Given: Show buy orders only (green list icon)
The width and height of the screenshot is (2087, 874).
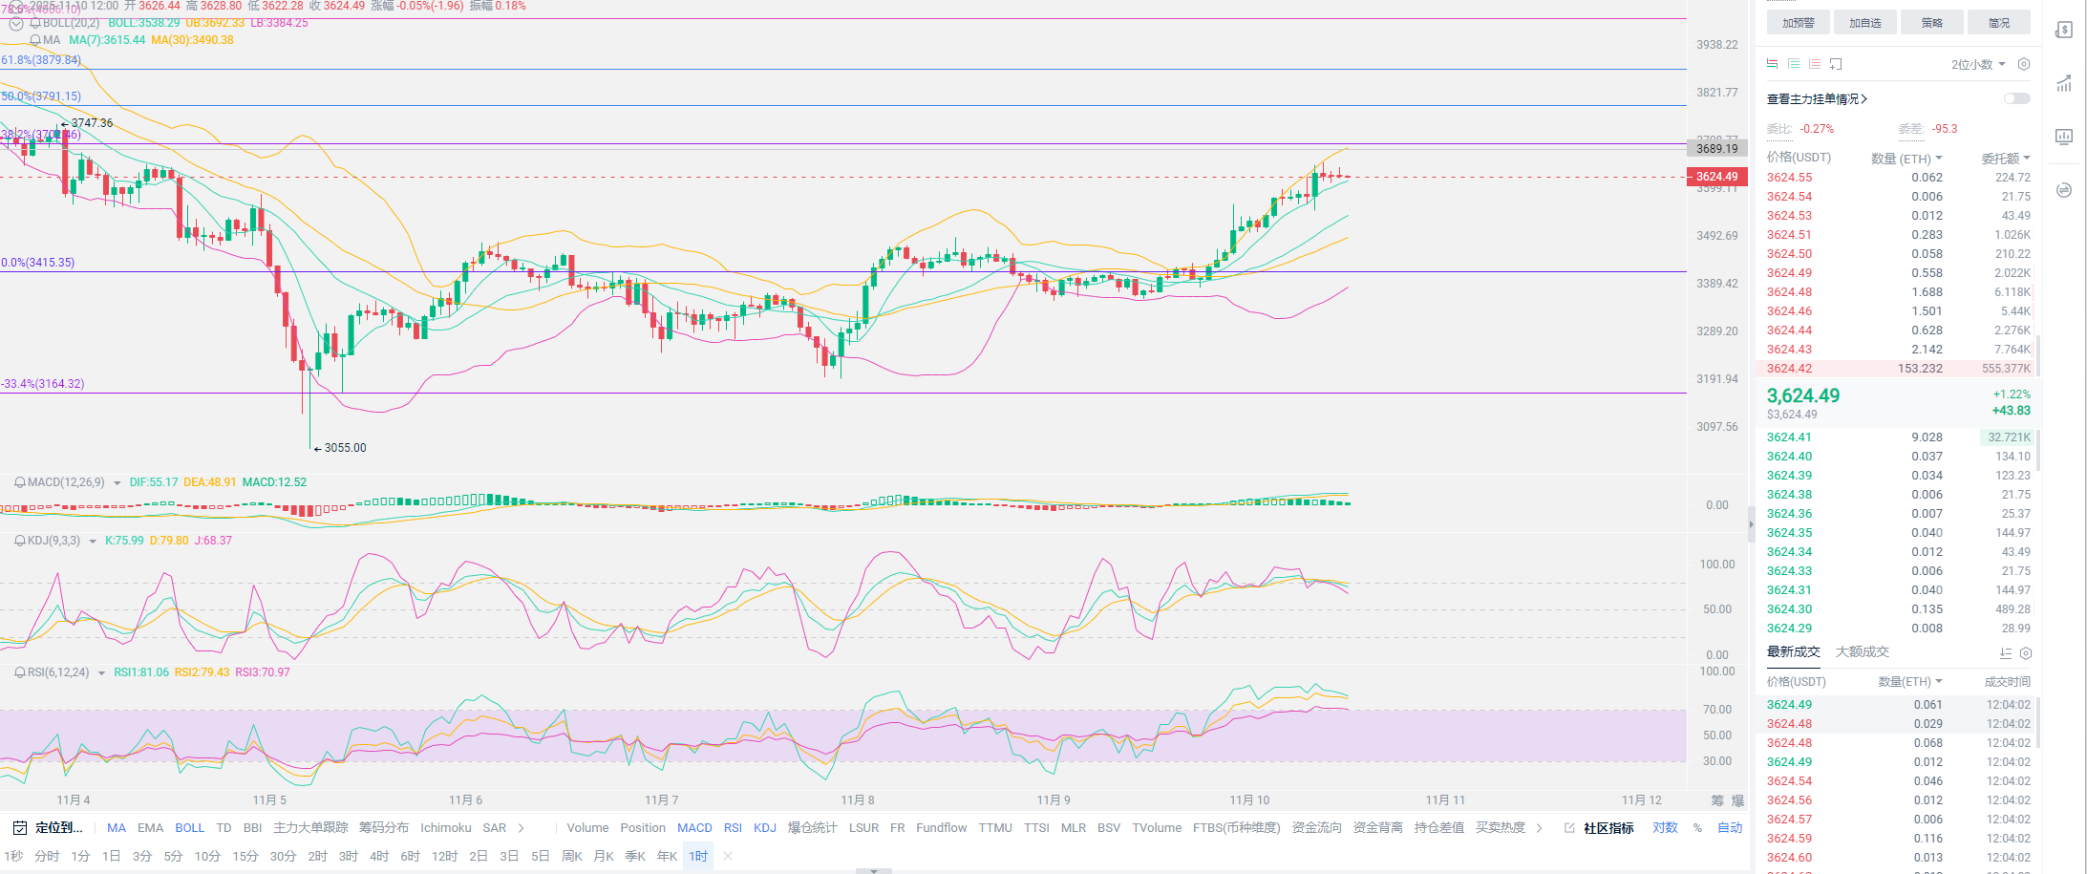Looking at the screenshot, I should (1794, 64).
